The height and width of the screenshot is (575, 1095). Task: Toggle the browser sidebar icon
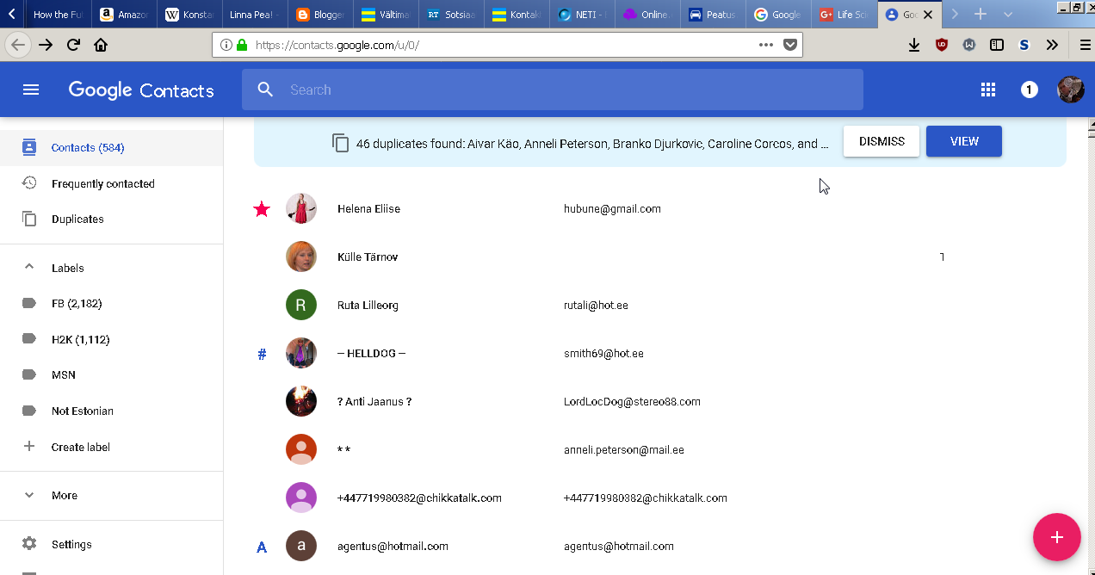click(997, 45)
